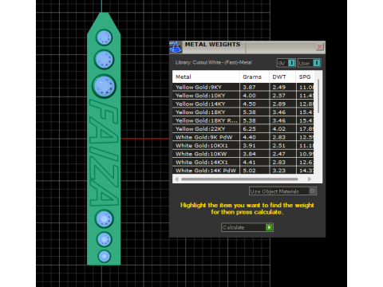Select the Yellow Gold:18KY row

click(243, 112)
